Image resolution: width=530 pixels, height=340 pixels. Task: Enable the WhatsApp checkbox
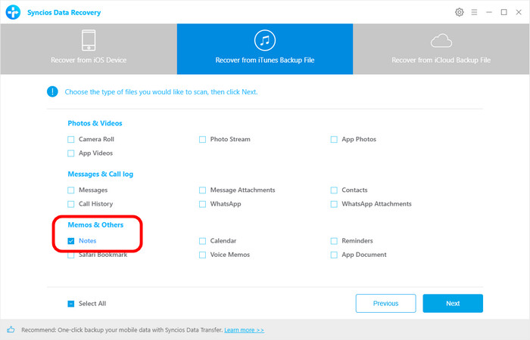coord(202,204)
